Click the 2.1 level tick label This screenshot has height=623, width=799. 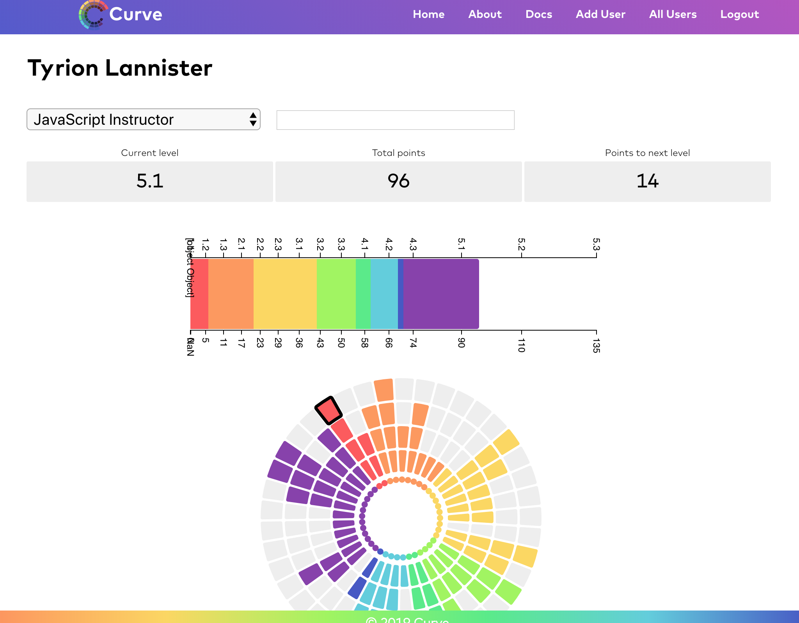(241, 244)
